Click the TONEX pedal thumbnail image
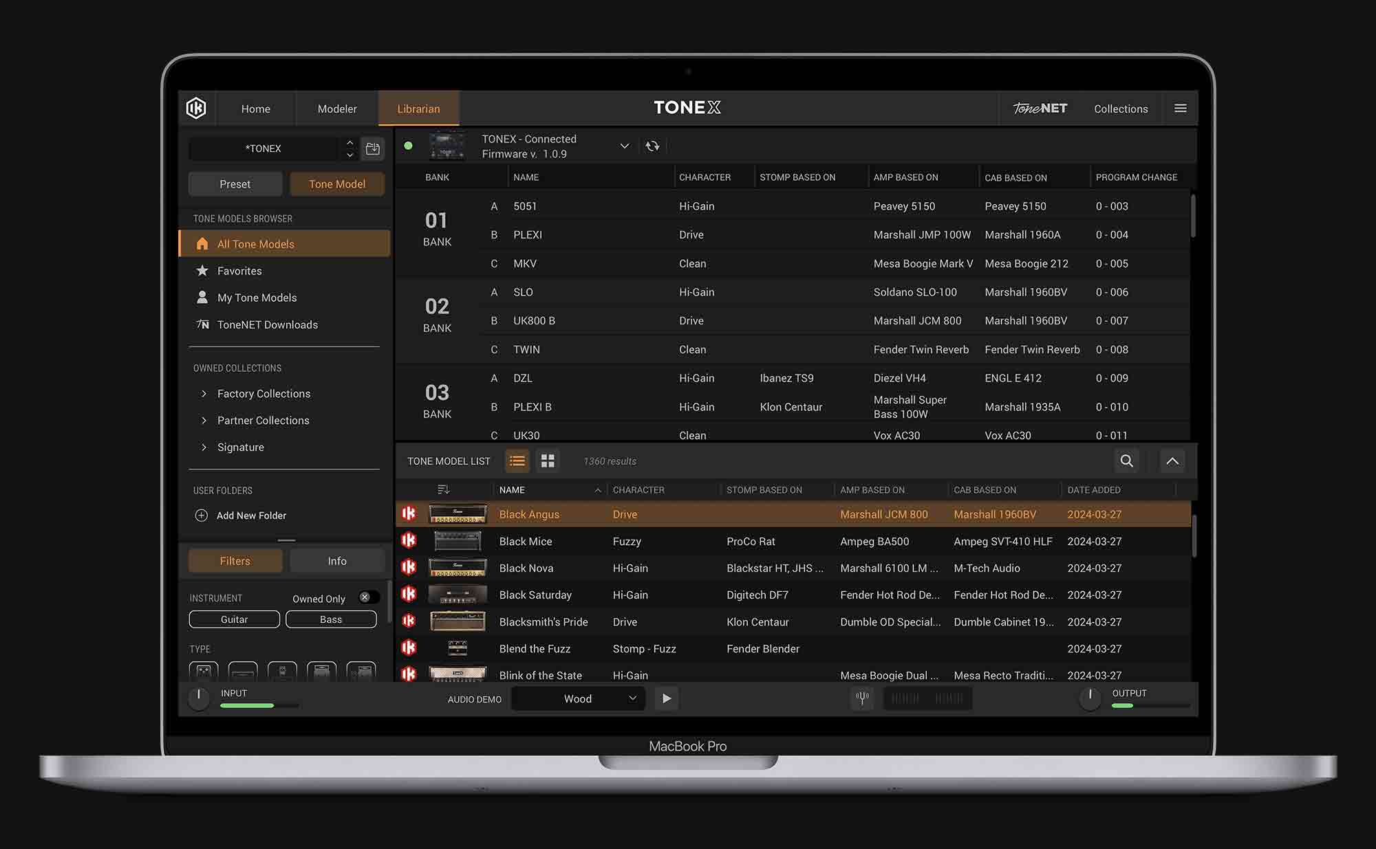1376x849 pixels. [x=447, y=146]
